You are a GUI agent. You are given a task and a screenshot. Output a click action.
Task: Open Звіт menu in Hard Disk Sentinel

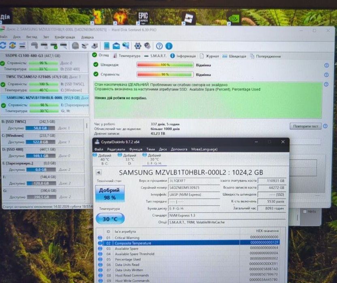[x=46, y=37]
